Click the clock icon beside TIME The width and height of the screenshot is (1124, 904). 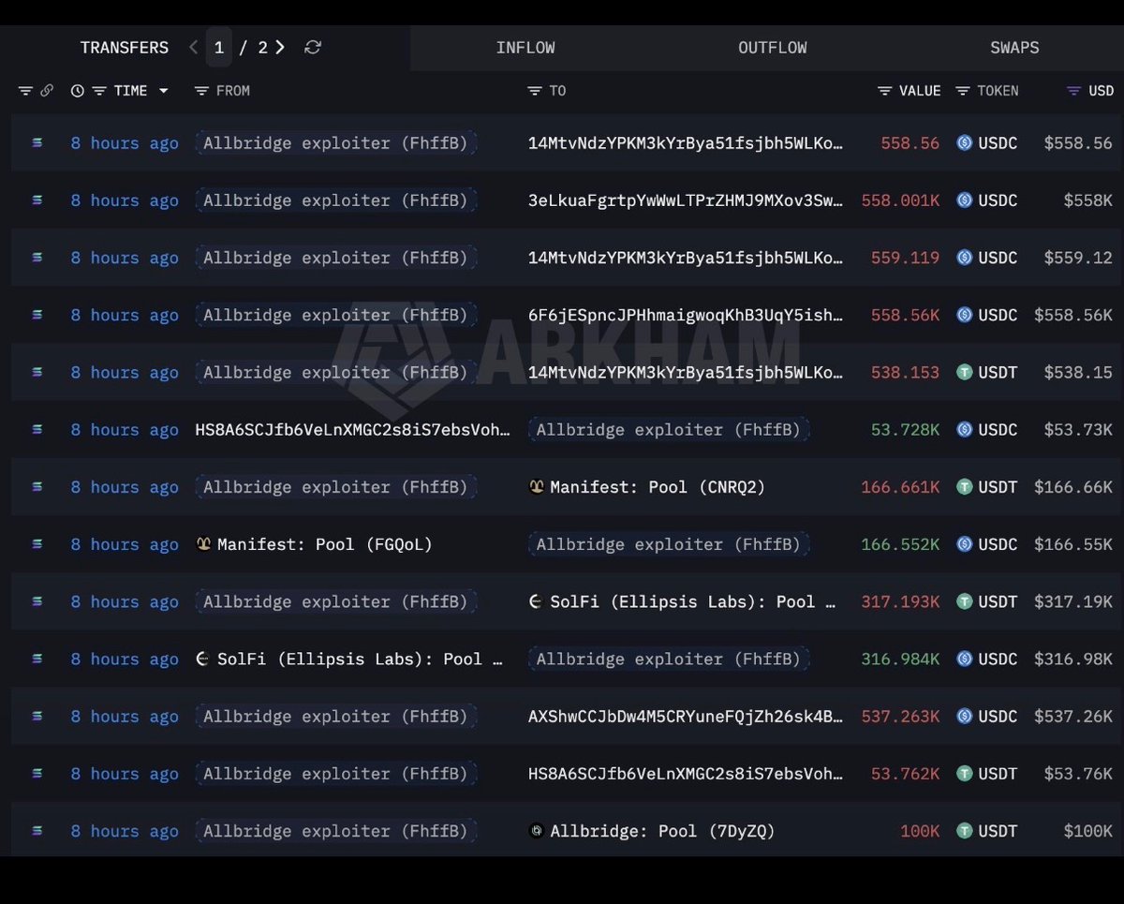pyautogui.click(x=78, y=91)
